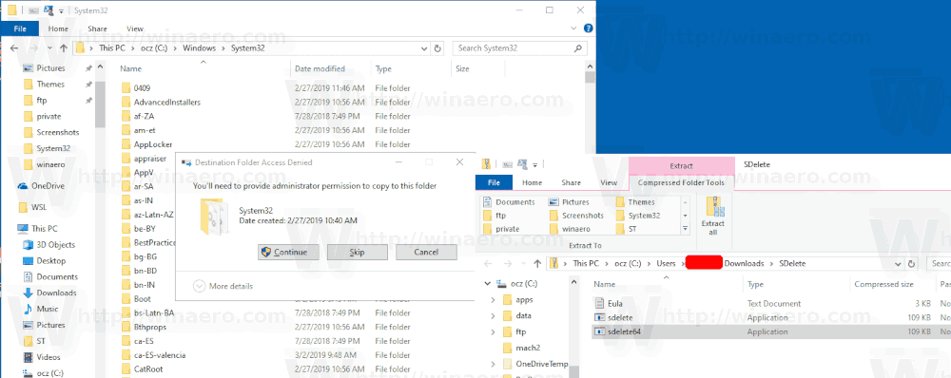Open Home tab in System32 window

pyautogui.click(x=58, y=28)
